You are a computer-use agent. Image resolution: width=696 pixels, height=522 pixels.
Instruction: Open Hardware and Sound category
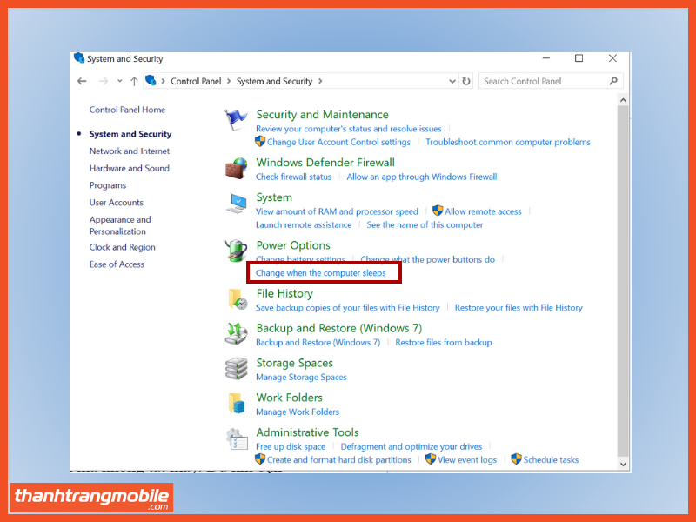tap(130, 168)
